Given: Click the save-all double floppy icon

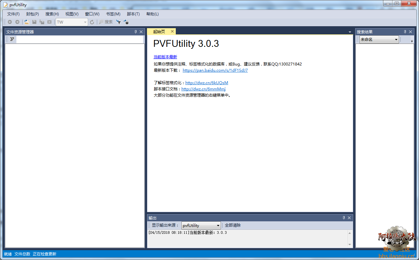Looking at the screenshot, I should tap(42, 22).
